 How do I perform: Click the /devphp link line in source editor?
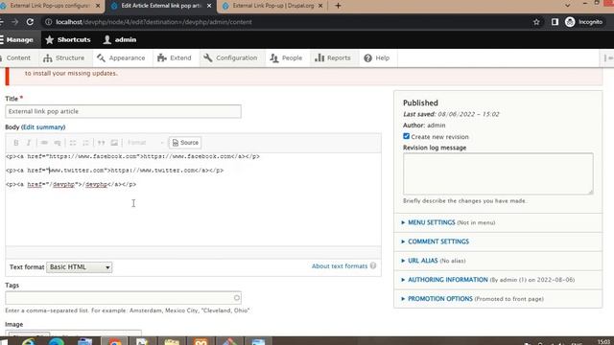point(71,184)
